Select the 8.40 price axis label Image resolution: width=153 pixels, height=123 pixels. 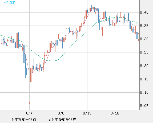click(144, 12)
